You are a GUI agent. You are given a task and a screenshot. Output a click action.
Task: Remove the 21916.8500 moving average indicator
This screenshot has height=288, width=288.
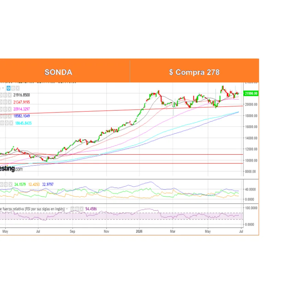[10, 95]
